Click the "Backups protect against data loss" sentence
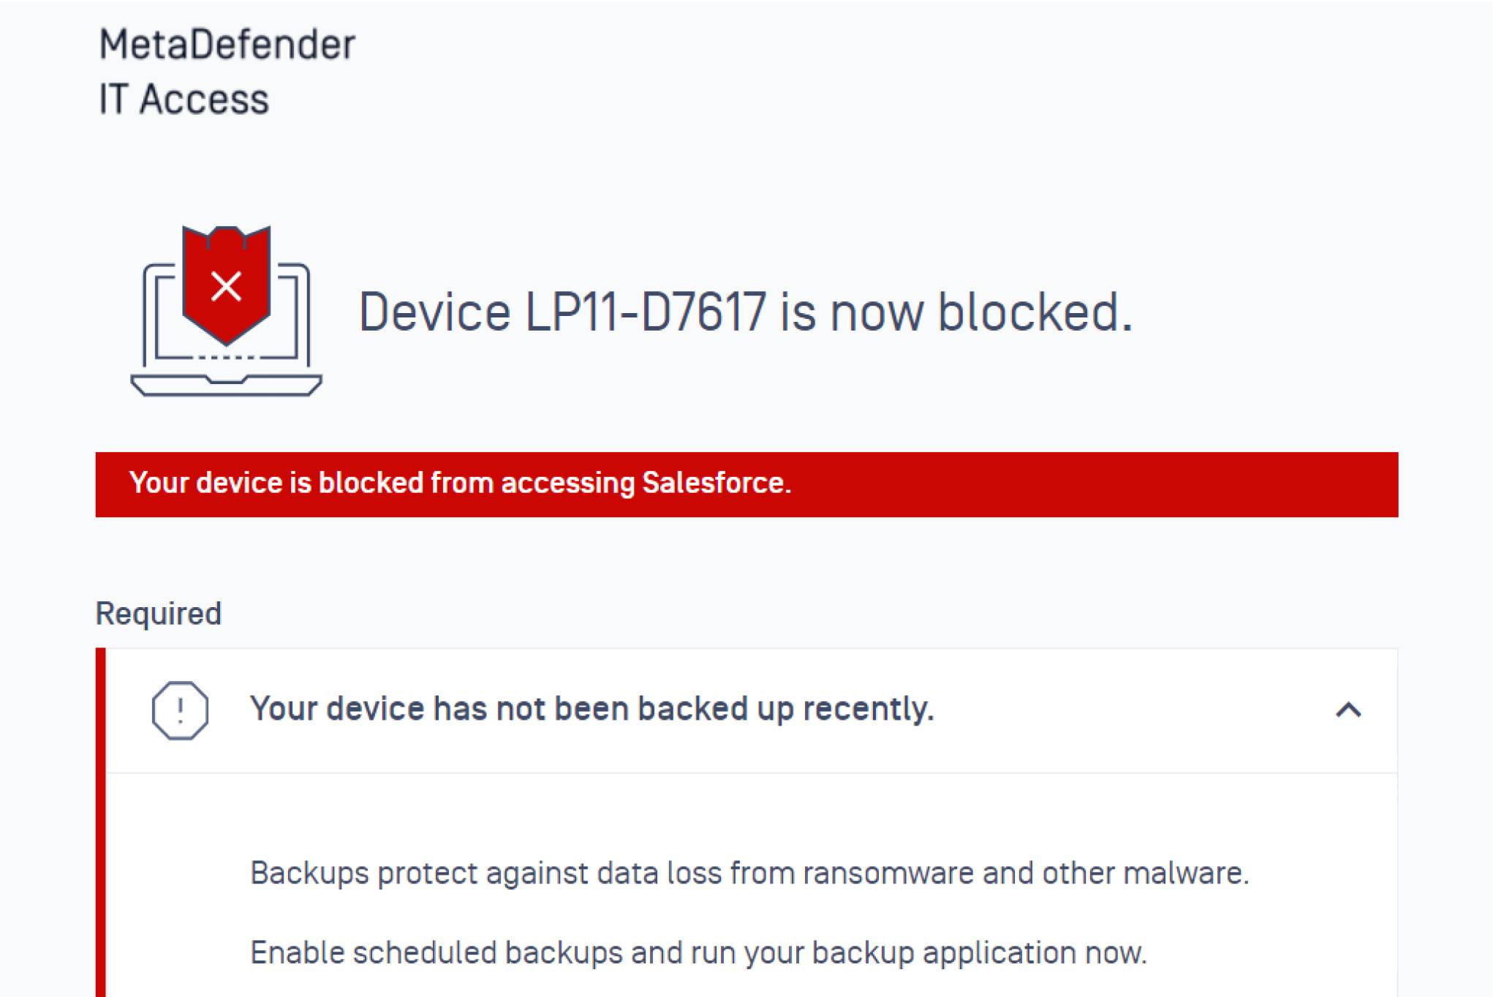The width and height of the screenshot is (1493, 997). pyautogui.click(x=749, y=873)
